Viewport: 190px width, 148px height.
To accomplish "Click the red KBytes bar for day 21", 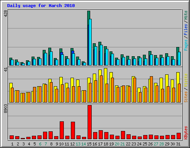I will coord(123,135).
